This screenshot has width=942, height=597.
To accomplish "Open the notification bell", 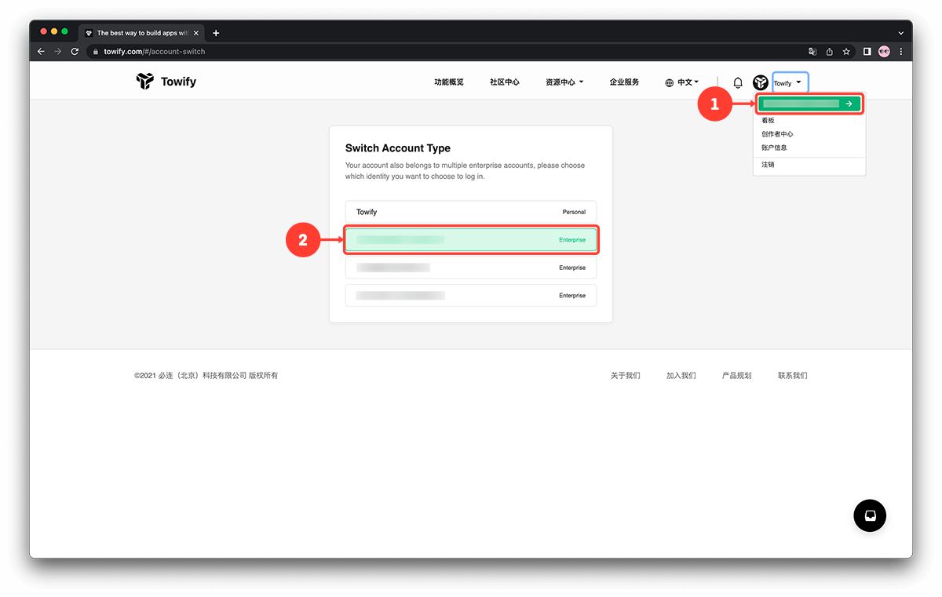I will click(x=738, y=82).
